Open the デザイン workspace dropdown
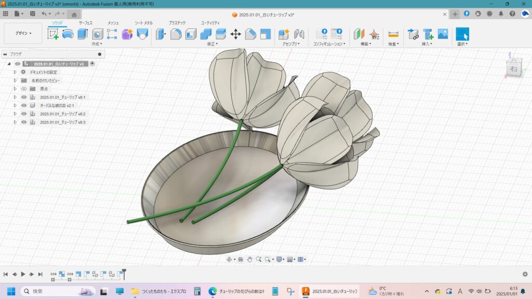 click(23, 33)
